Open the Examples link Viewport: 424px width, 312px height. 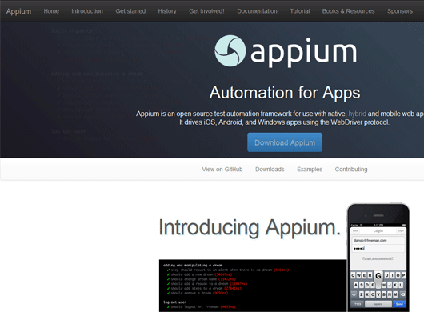[x=310, y=170]
